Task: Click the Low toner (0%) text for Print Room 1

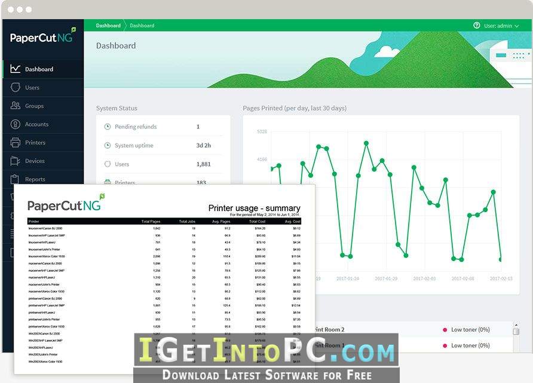Action: 470,345
